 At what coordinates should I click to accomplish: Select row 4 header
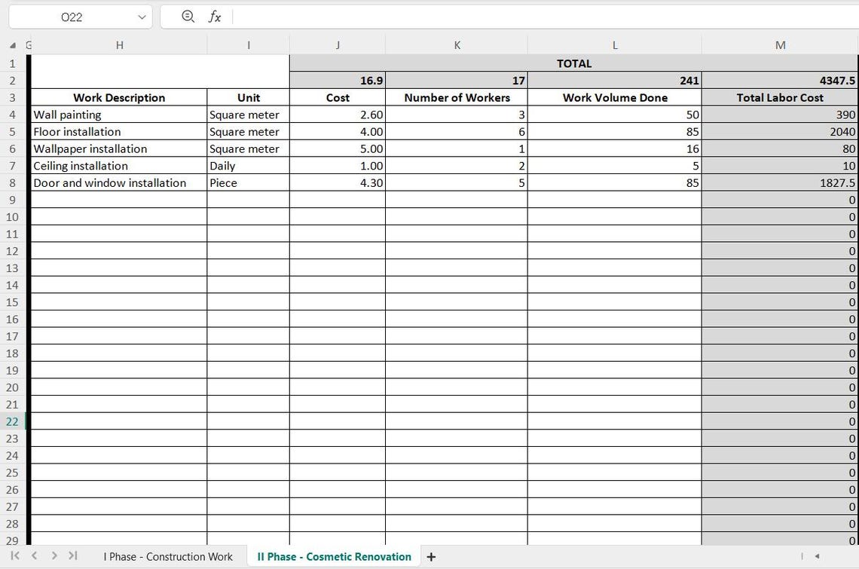(11, 115)
